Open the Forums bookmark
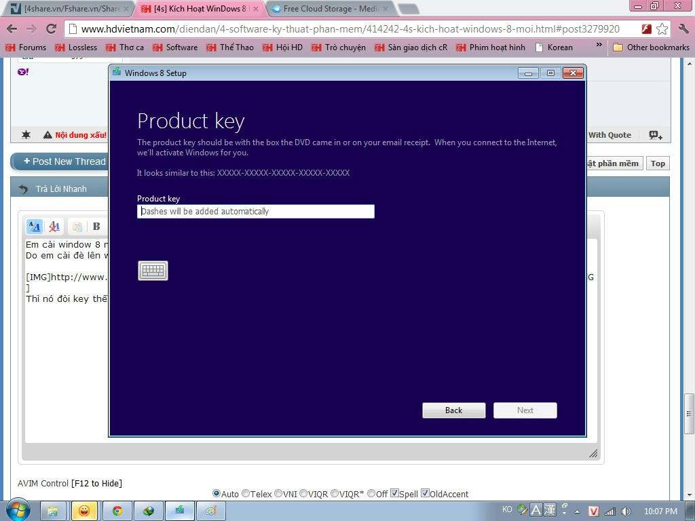 (x=26, y=47)
